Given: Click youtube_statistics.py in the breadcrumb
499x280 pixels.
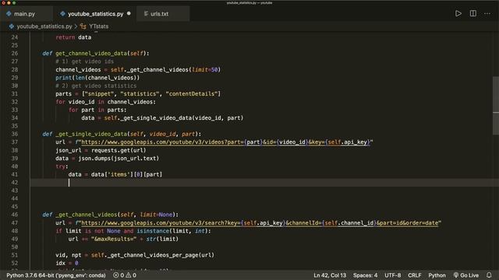Looking at the screenshot, I should pyautogui.click(x=44, y=26).
